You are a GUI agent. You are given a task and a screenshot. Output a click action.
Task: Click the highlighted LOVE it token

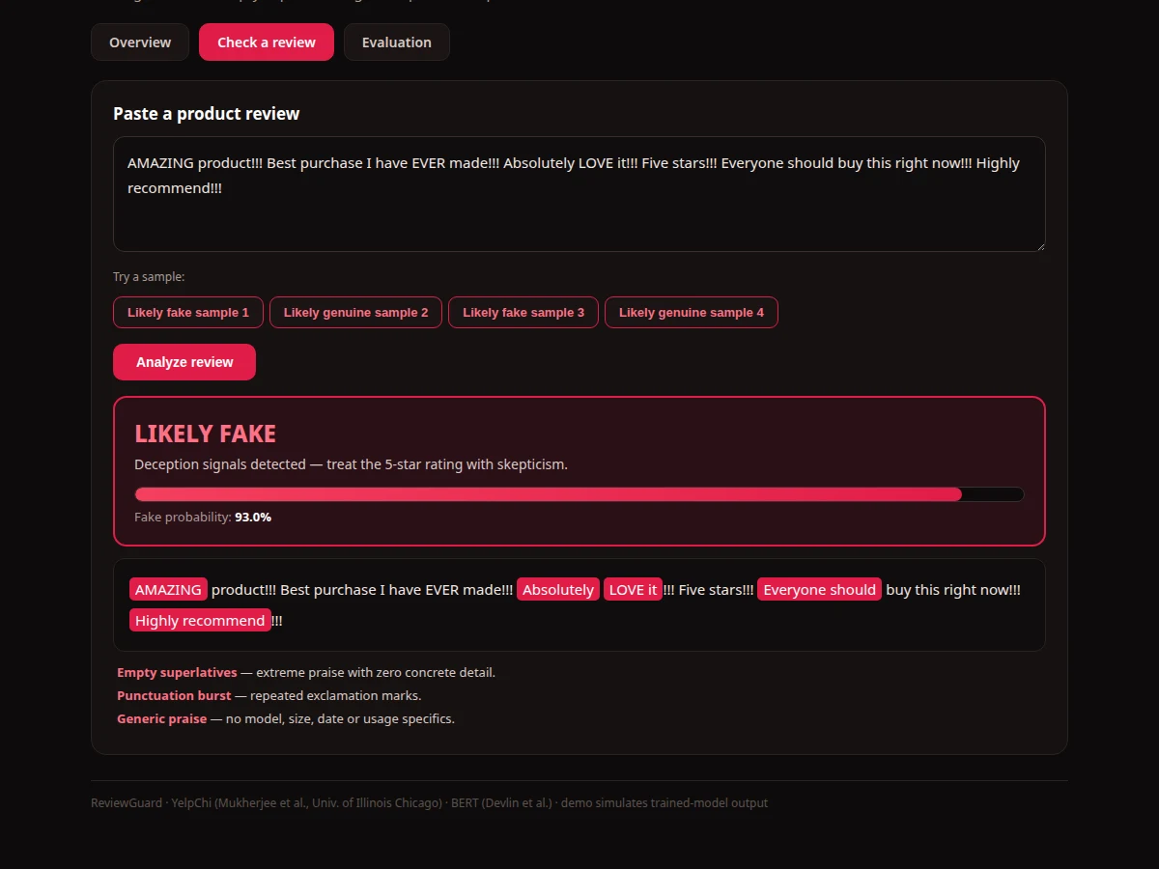[x=634, y=590]
